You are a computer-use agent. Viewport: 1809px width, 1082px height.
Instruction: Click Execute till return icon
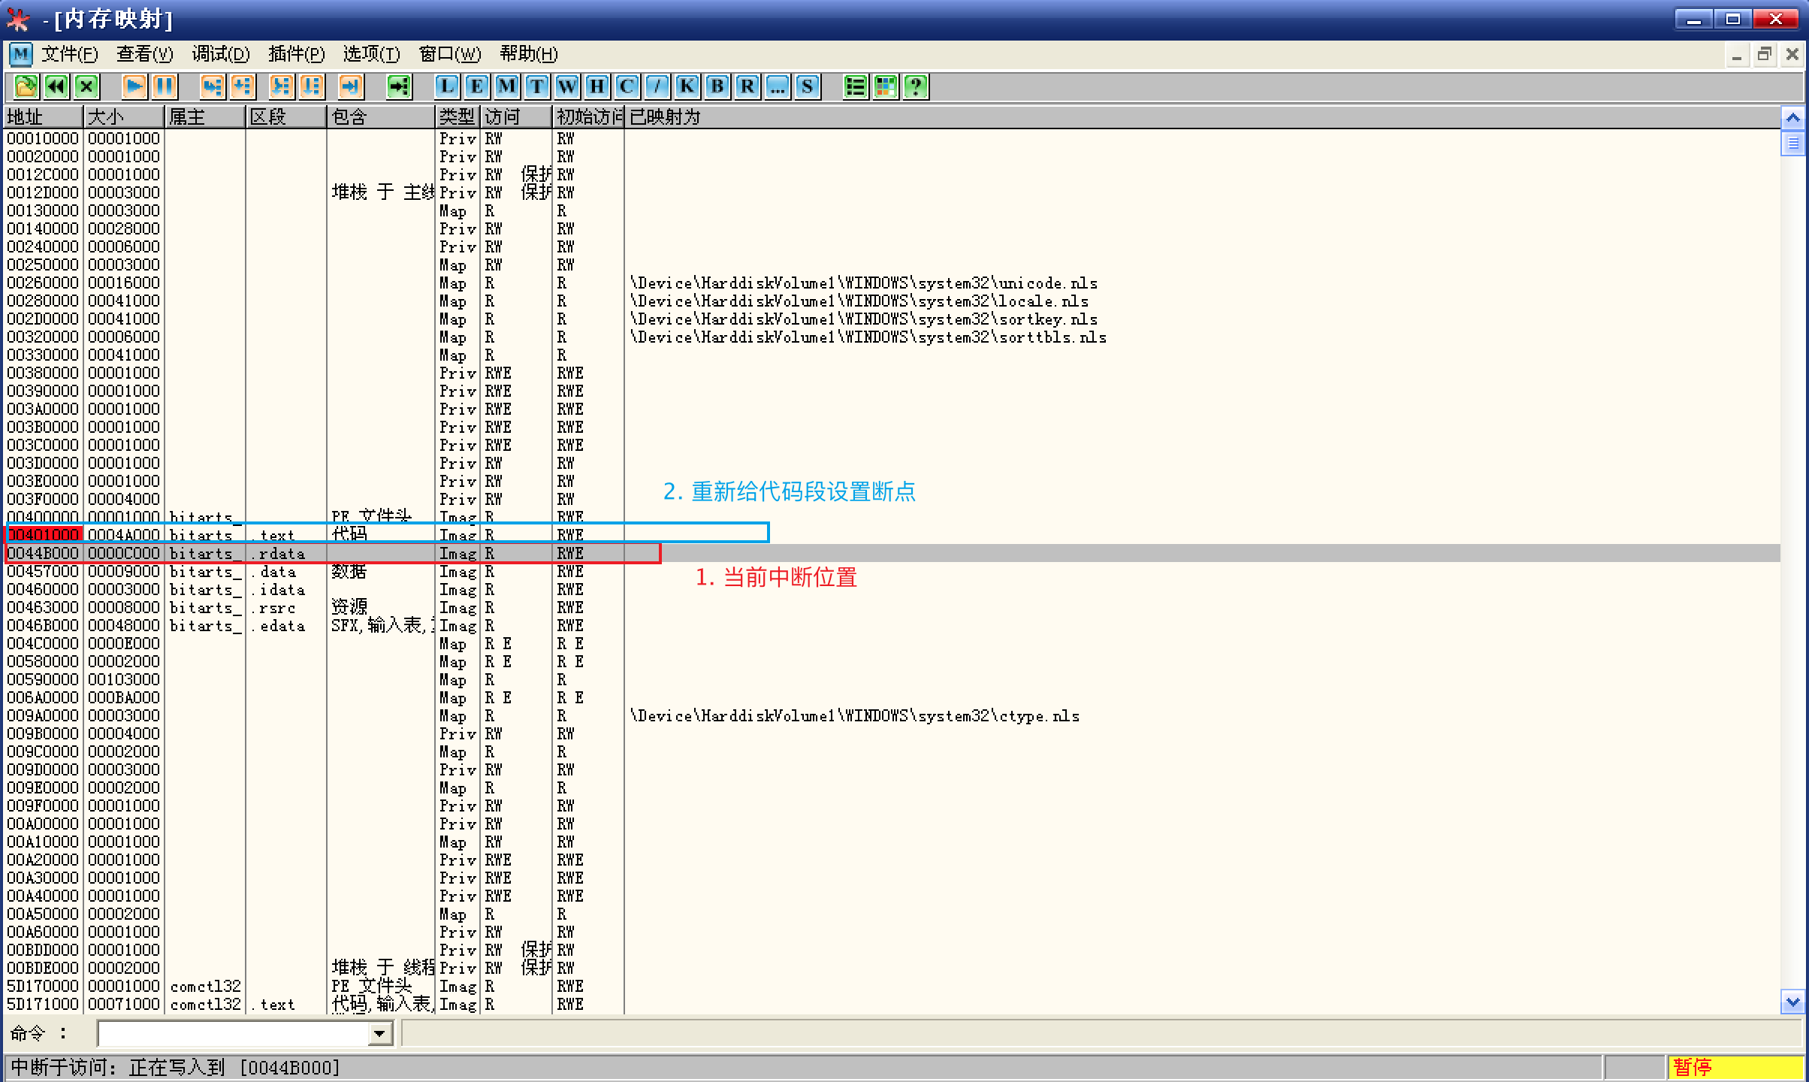(351, 86)
